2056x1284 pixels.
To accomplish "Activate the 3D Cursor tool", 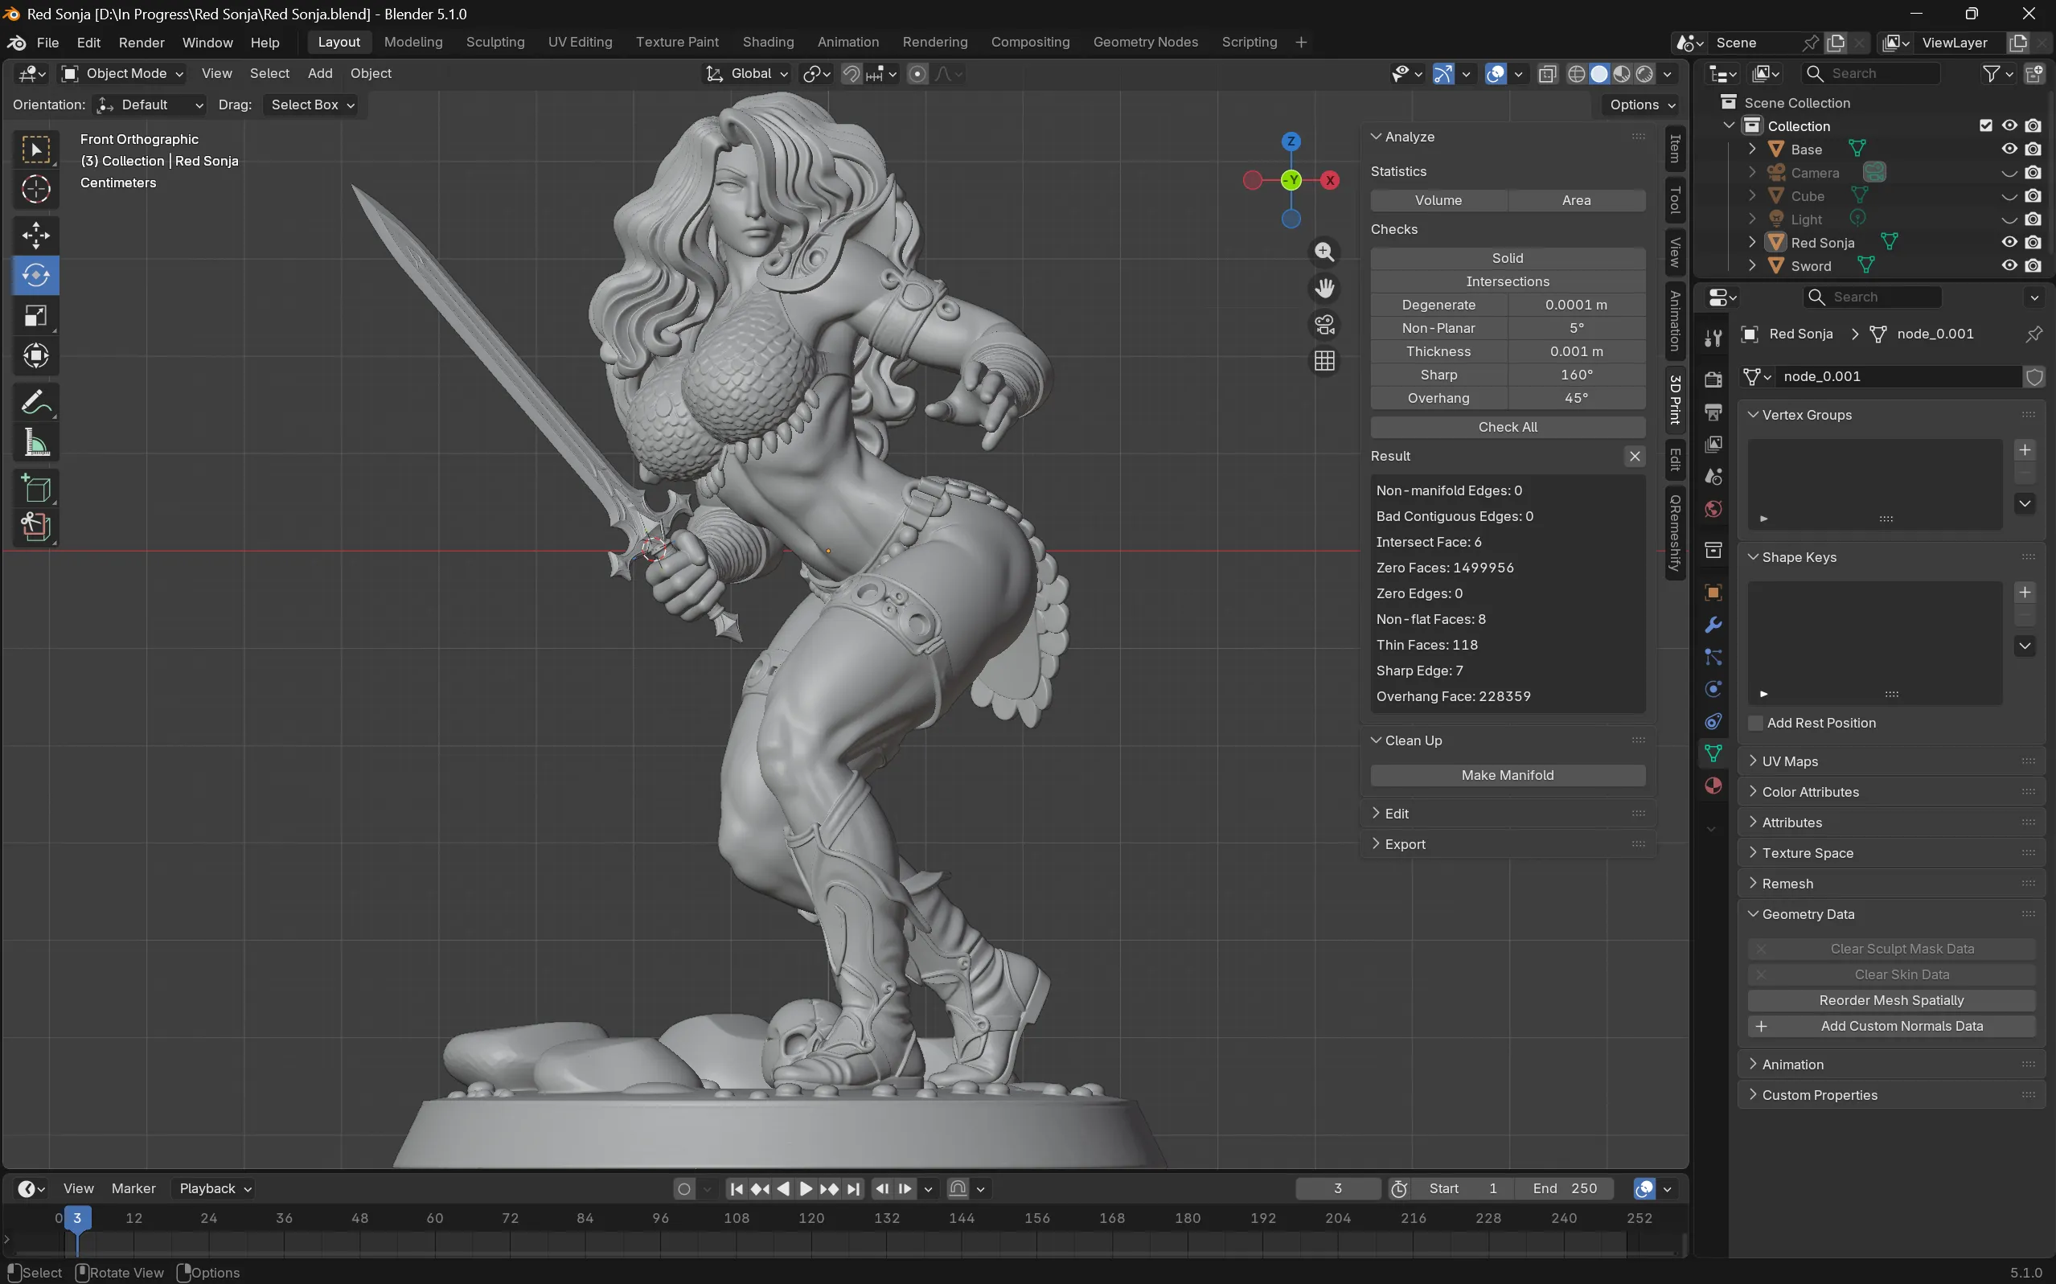I will click(35, 190).
